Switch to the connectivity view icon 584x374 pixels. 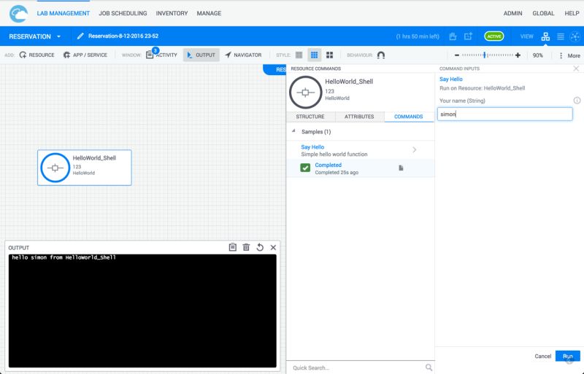(575, 36)
